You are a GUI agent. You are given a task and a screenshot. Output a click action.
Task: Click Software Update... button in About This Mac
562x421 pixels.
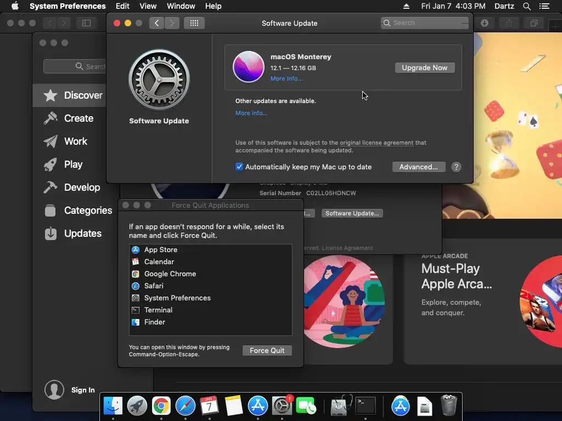[352, 213]
